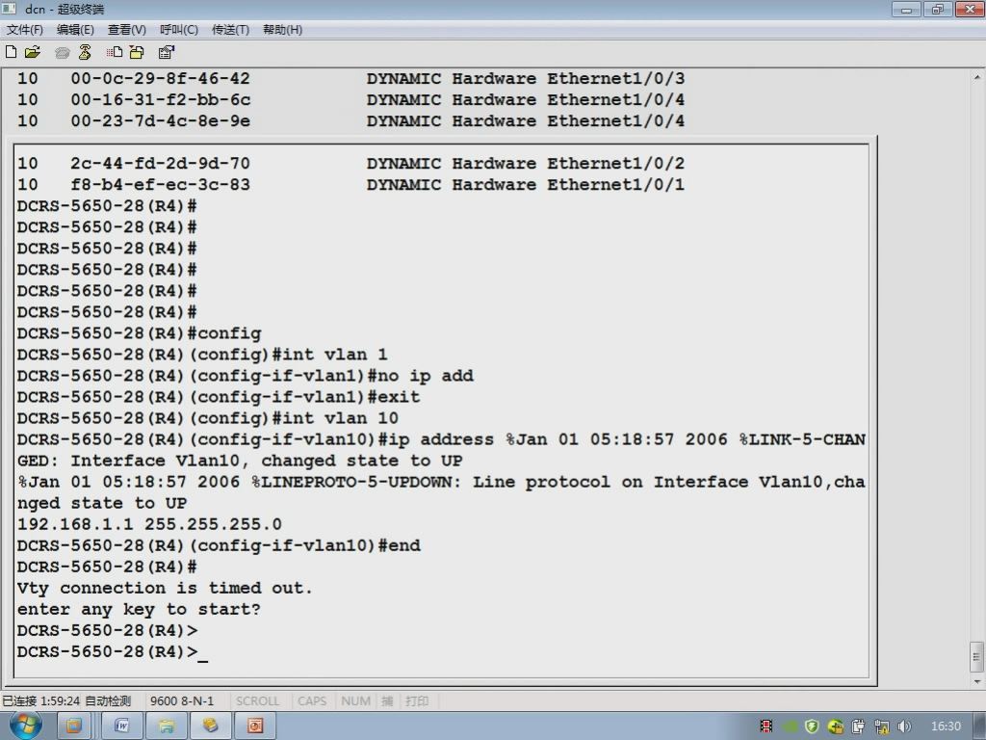986x740 pixels.
Task: Click the 'enter any key to start?' line
Action: pyautogui.click(x=139, y=610)
